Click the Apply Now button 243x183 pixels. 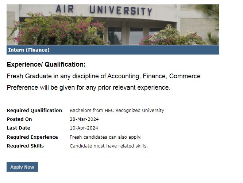[x=22, y=167]
